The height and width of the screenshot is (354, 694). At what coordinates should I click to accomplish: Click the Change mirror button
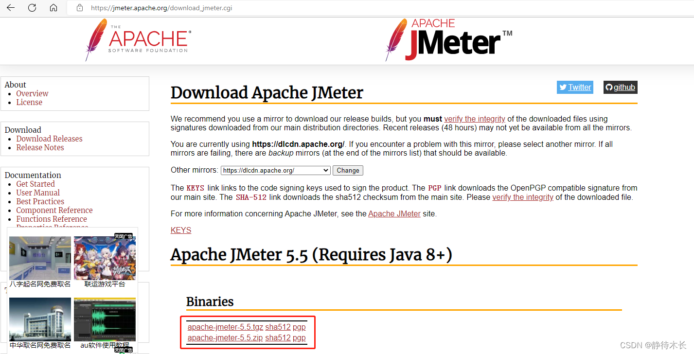[x=348, y=170]
